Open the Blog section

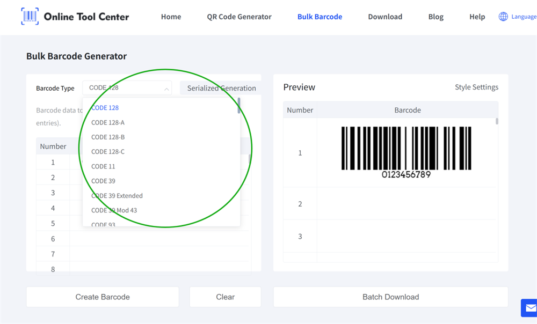coord(436,17)
